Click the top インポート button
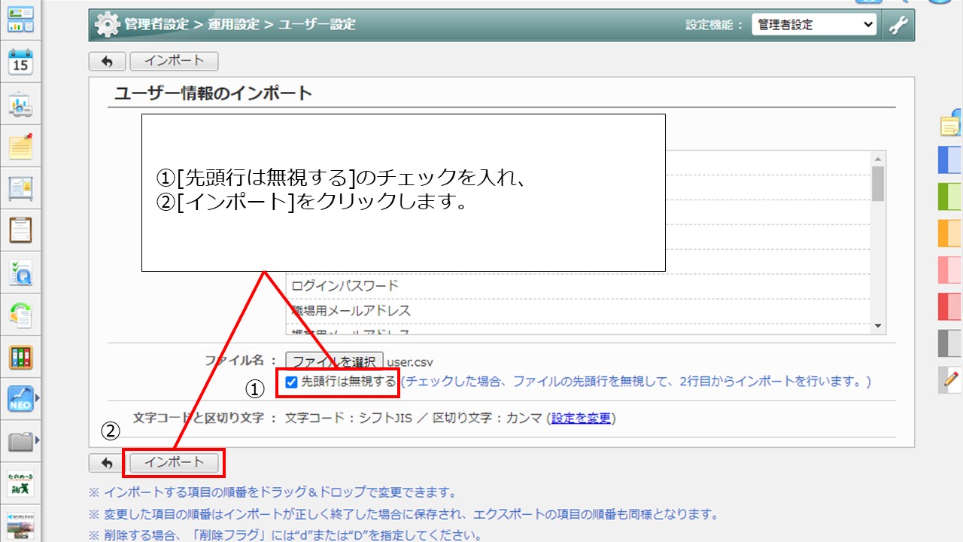The height and width of the screenshot is (542, 963). tap(174, 62)
